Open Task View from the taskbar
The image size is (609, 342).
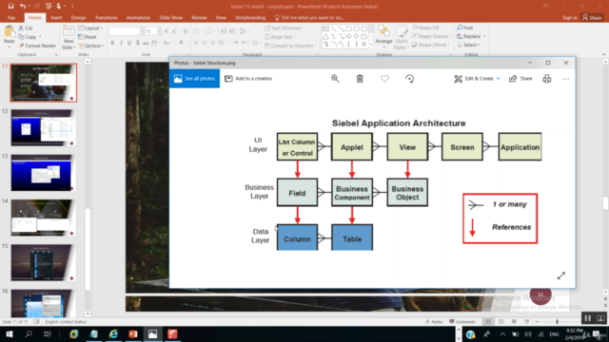tap(48, 333)
